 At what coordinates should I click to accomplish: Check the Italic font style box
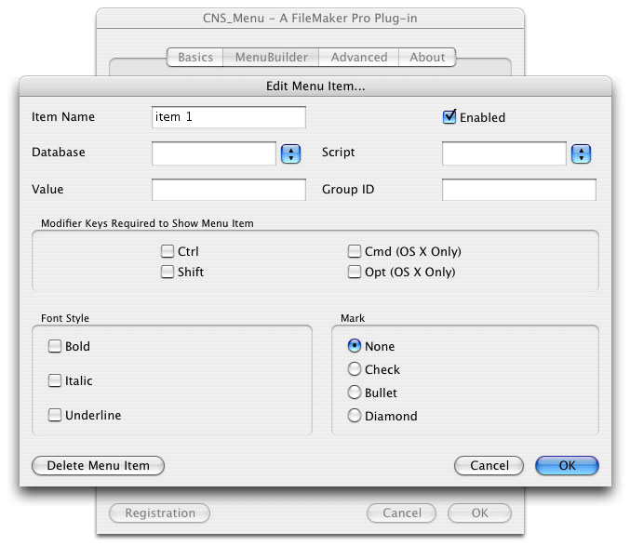55,381
